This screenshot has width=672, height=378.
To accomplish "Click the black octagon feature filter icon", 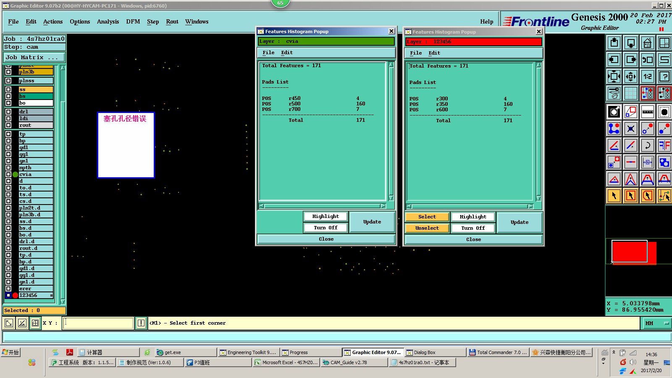I will (664, 112).
